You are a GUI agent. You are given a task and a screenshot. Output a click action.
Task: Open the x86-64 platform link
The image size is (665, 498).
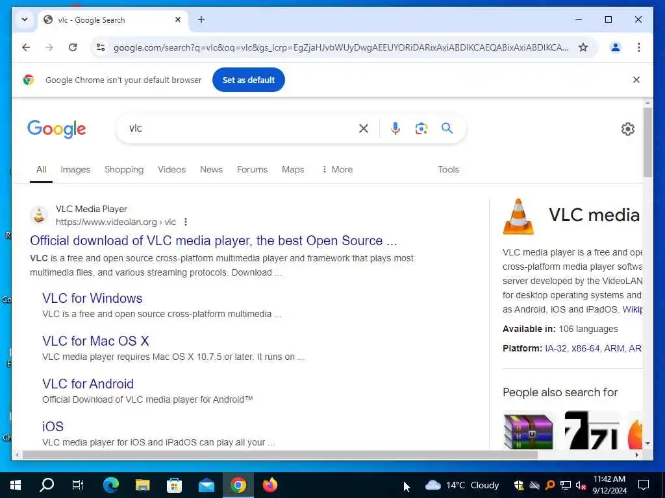pos(585,348)
